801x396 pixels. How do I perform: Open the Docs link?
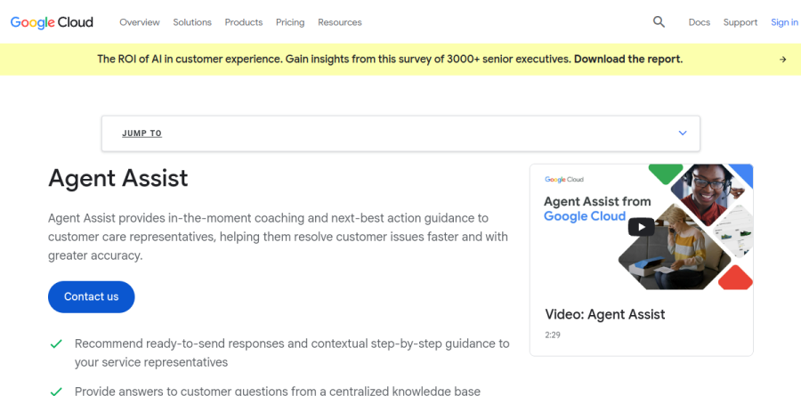click(700, 22)
